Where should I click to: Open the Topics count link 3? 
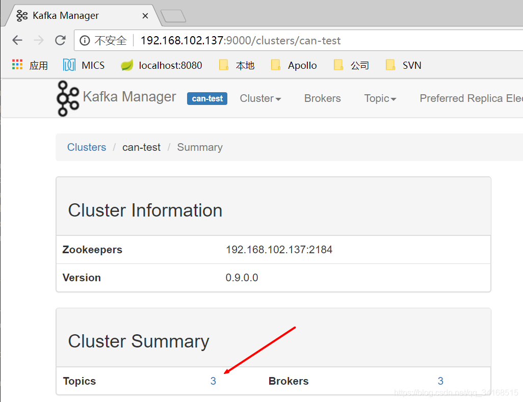(x=213, y=381)
